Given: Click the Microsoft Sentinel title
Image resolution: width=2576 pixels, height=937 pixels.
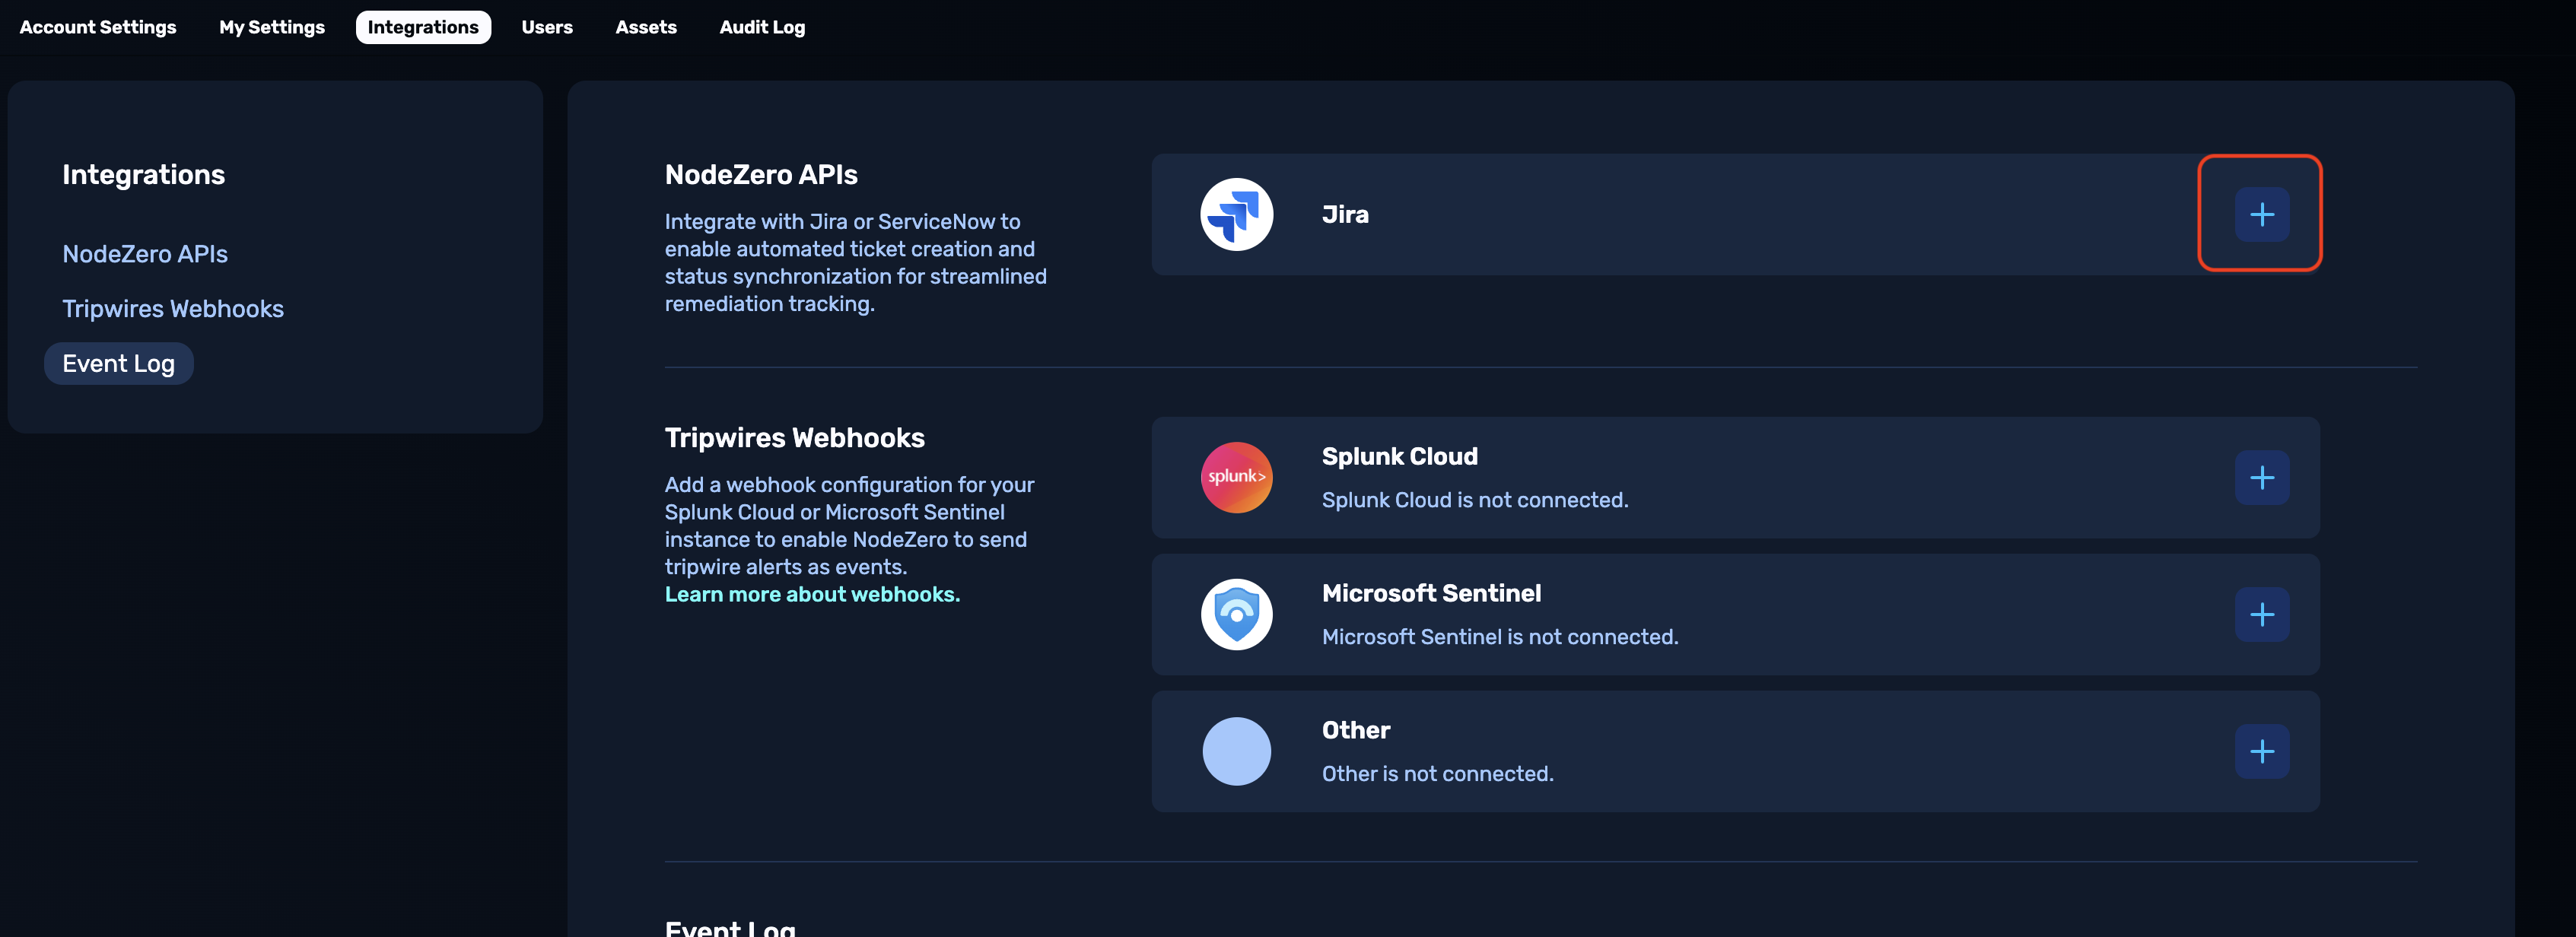Looking at the screenshot, I should click(1431, 593).
